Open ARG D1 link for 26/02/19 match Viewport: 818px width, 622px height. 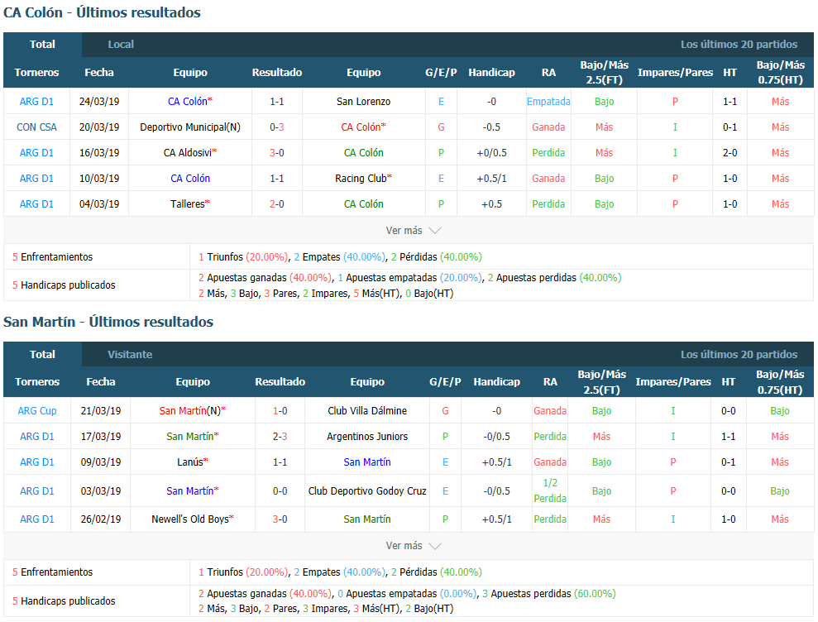pos(37,519)
